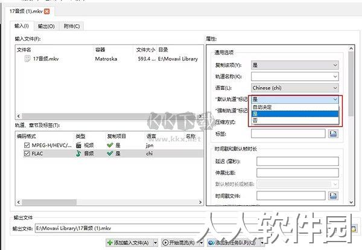362x250 pixels.
Task: Switch to the 输出(O) tab
Action: click(x=46, y=27)
